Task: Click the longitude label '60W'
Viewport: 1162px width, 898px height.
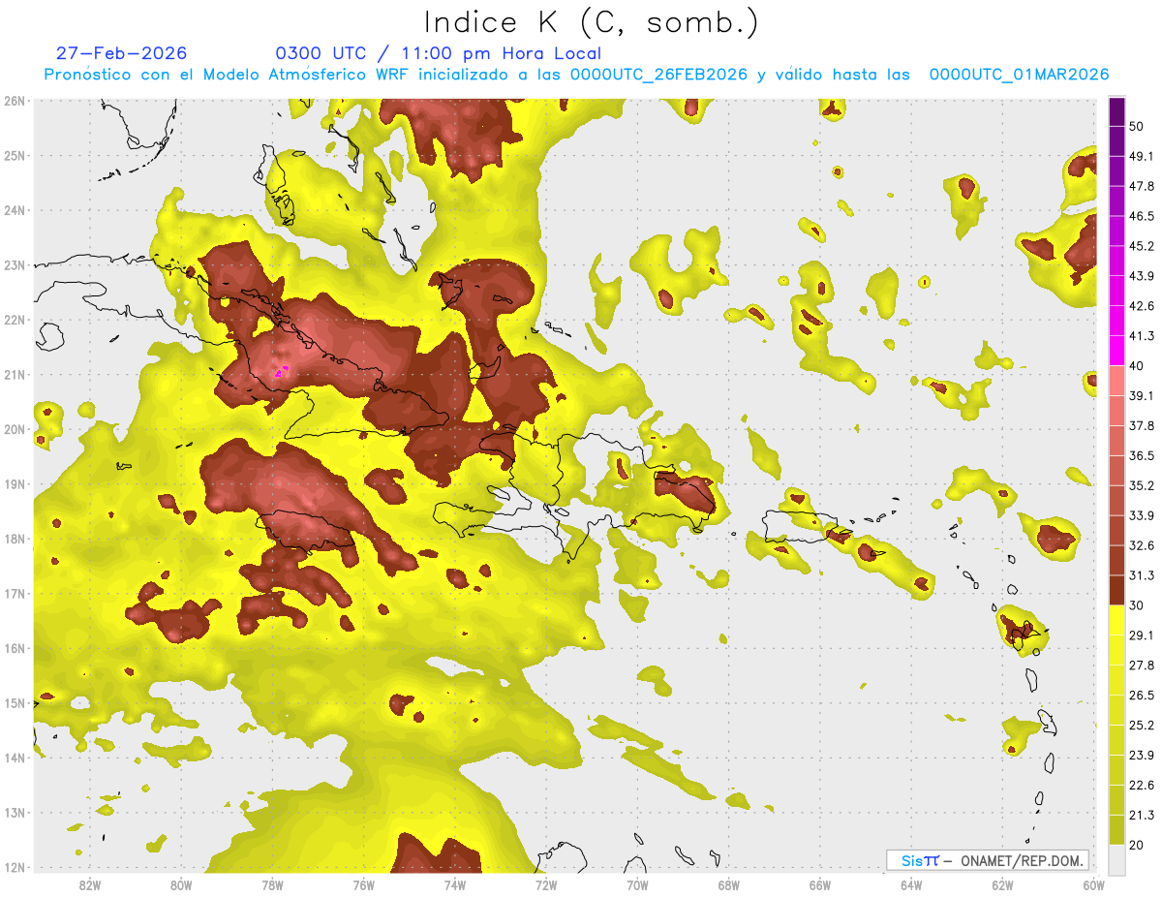Action: [1093, 884]
